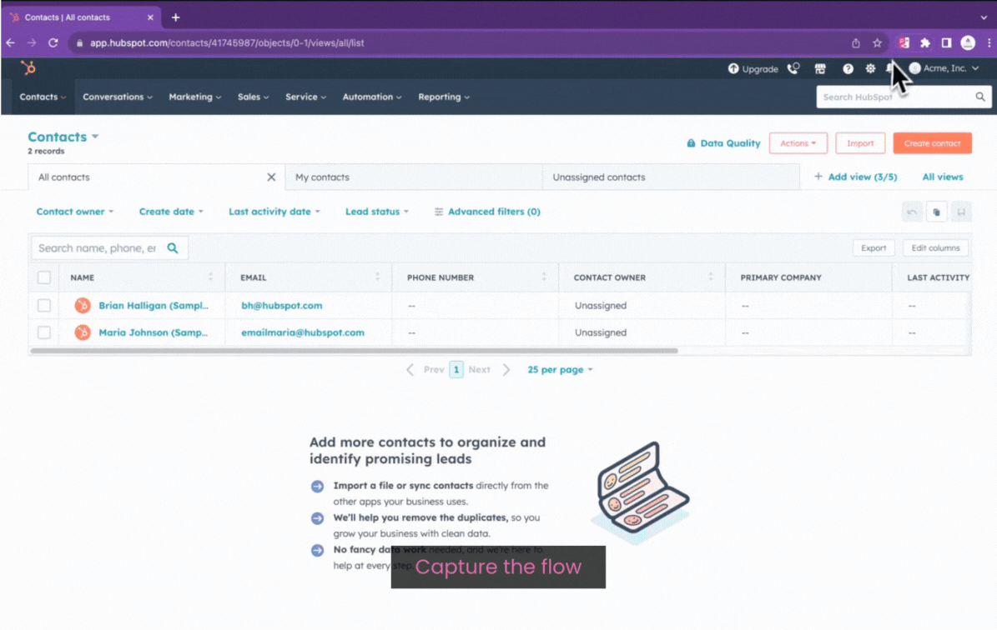Open the help question mark icon

848,68
